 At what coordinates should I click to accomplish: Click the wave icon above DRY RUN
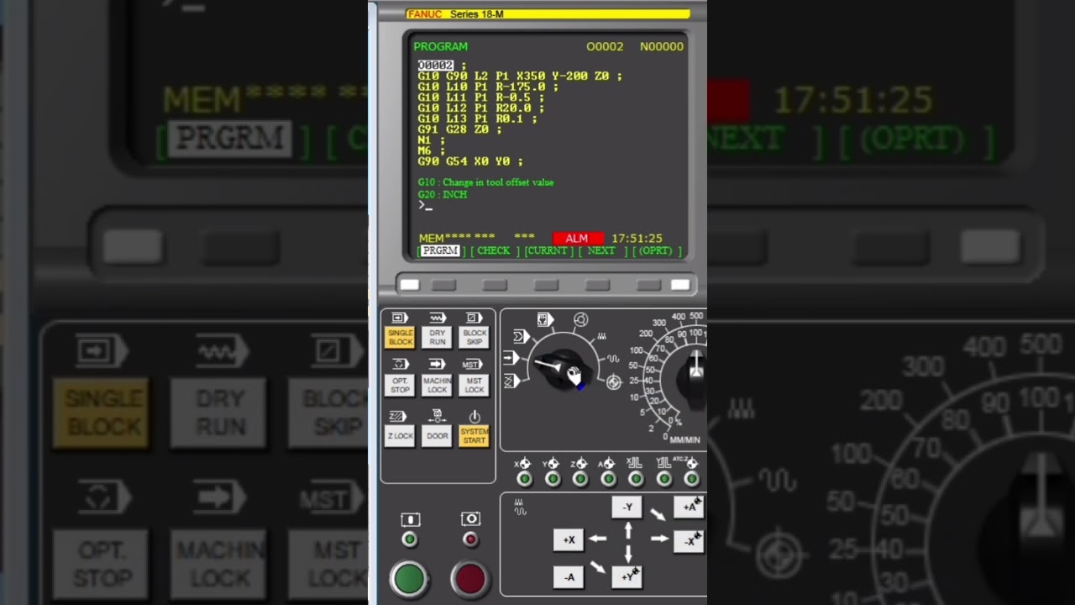tap(438, 318)
